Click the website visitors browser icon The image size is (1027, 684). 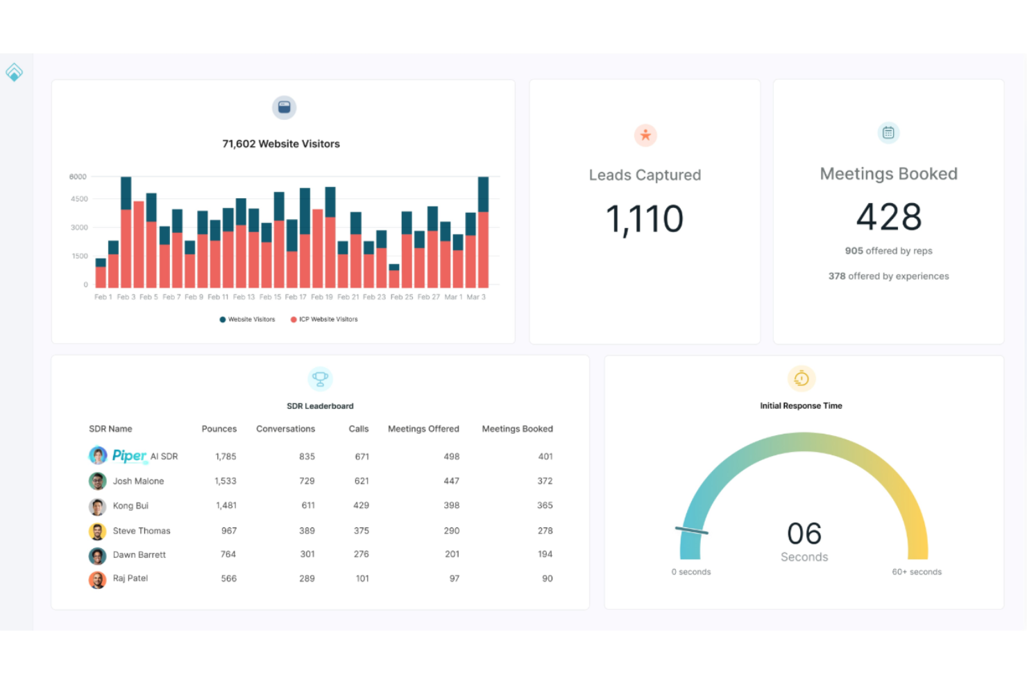pyautogui.click(x=284, y=107)
